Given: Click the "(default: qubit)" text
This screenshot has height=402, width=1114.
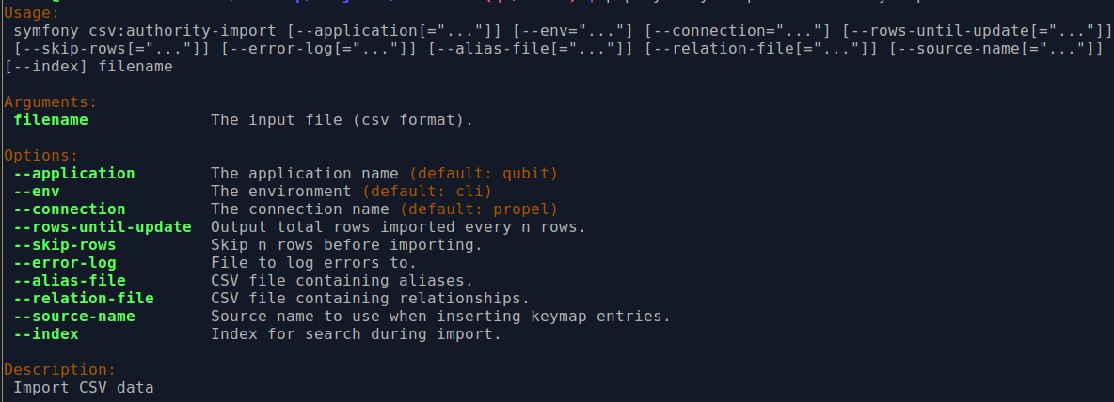Looking at the screenshot, I should (x=483, y=173).
